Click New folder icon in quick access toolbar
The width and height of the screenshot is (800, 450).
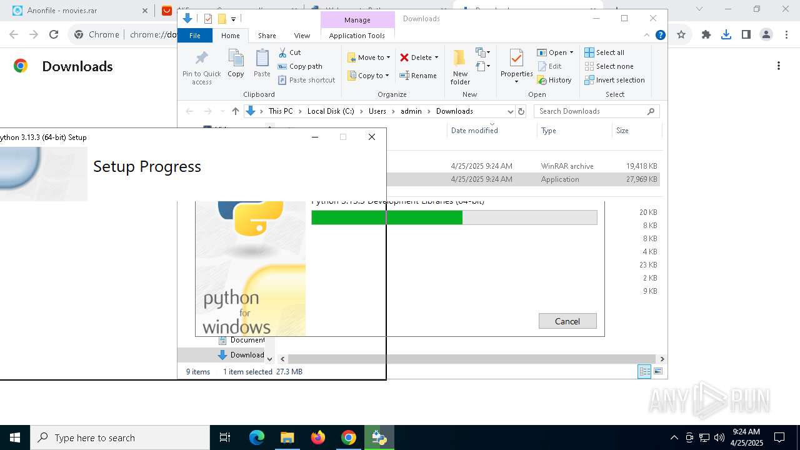coord(222,19)
